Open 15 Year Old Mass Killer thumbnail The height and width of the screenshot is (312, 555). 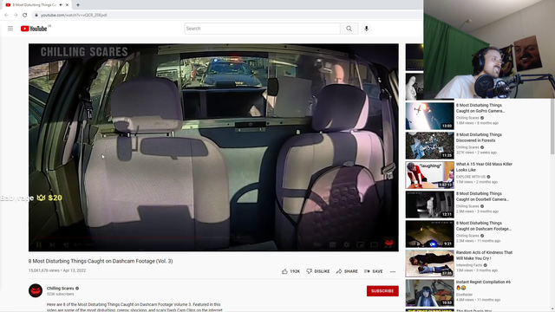(430, 175)
